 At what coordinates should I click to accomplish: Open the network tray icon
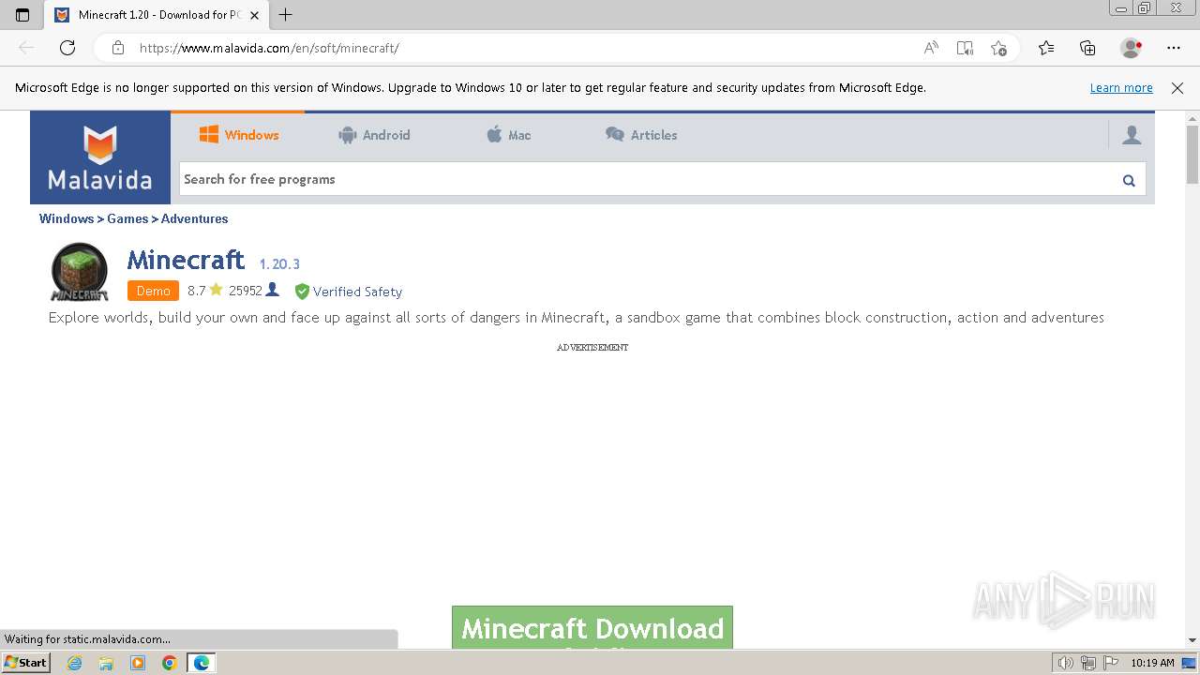[x=1088, y=663]
